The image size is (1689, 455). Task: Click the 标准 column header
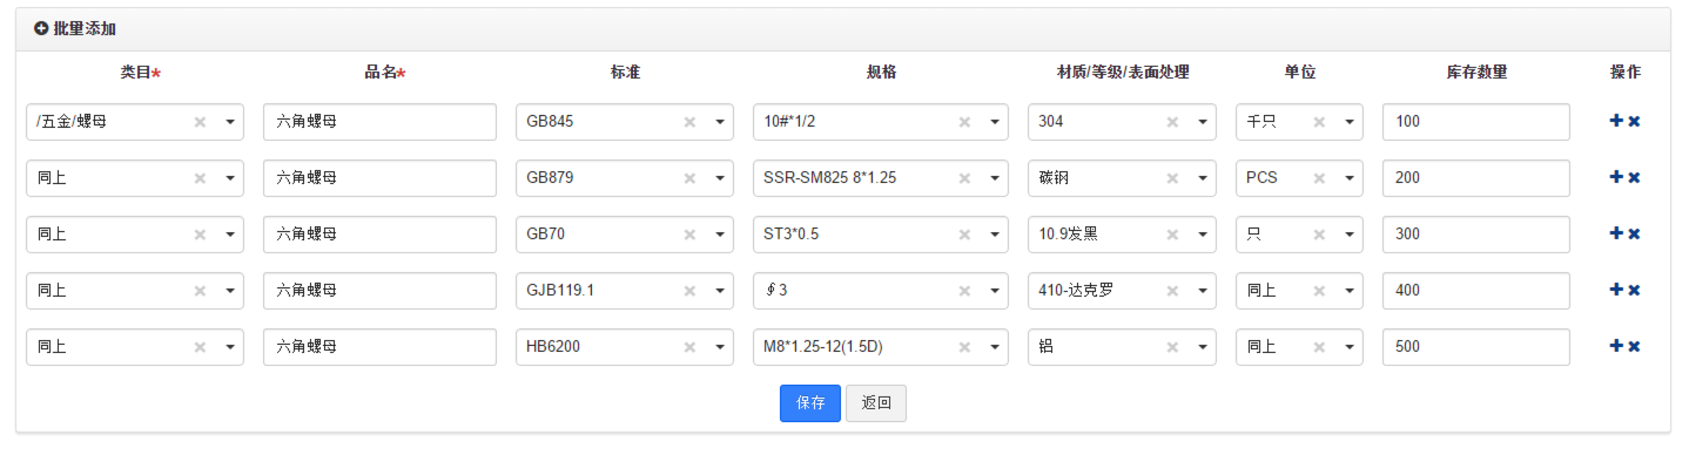point(625,72)
